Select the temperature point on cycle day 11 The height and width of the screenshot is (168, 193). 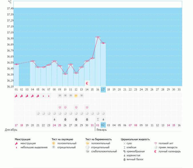tap(71, 64)
